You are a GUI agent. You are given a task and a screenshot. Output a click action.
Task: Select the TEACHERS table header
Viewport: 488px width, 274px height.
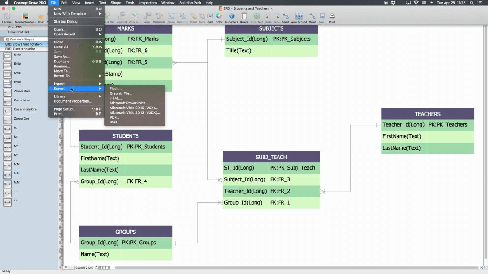tap(427, 114)
